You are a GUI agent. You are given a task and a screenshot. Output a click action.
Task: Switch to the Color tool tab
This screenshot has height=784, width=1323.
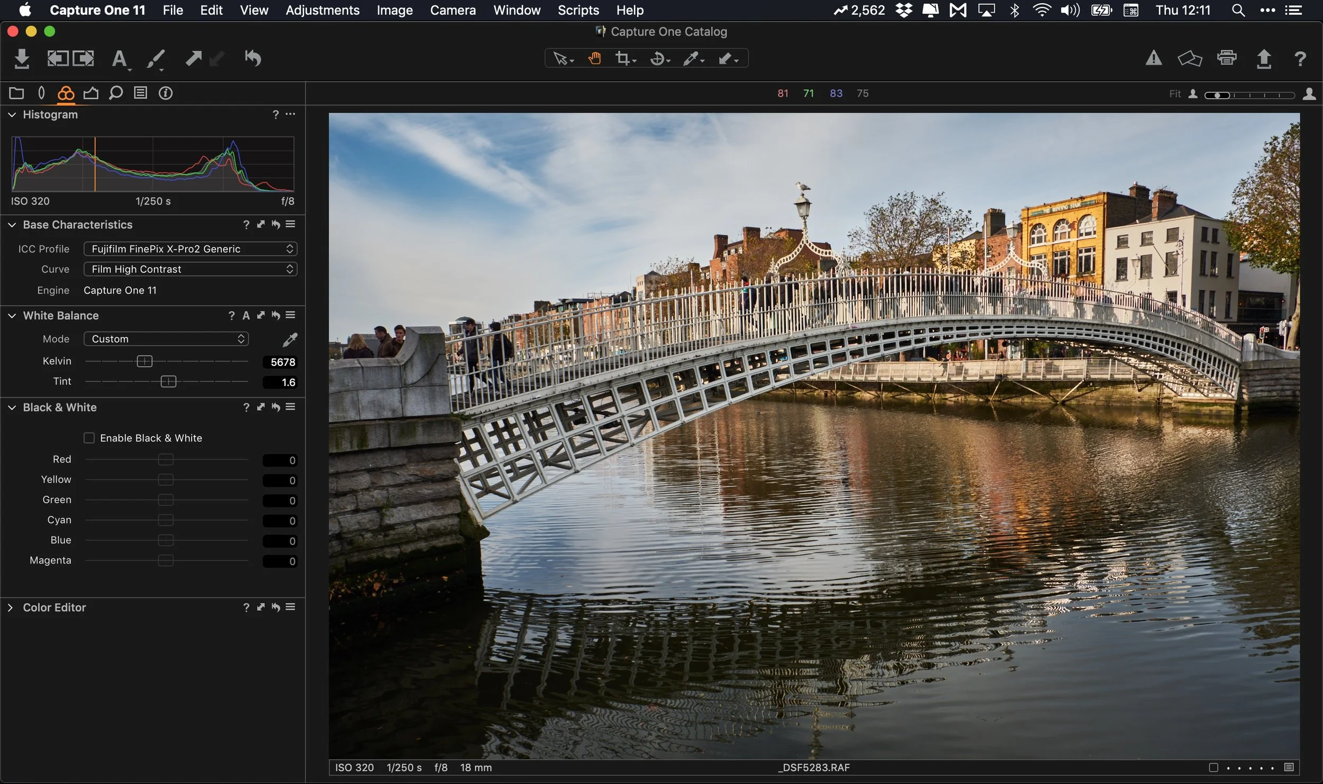(x=66, y=94)
